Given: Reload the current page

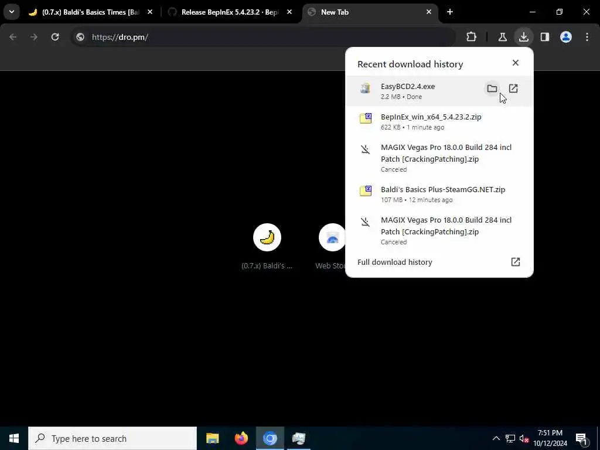Looking at the screenshot, I should [x=55, y=37].
